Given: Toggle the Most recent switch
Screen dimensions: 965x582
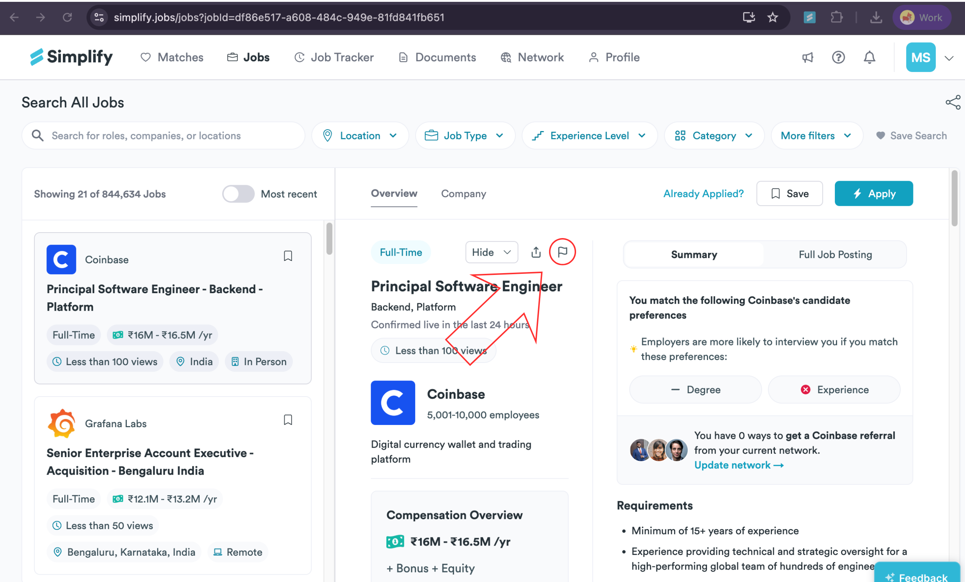Looking at the screenshot, I should 238,194.
